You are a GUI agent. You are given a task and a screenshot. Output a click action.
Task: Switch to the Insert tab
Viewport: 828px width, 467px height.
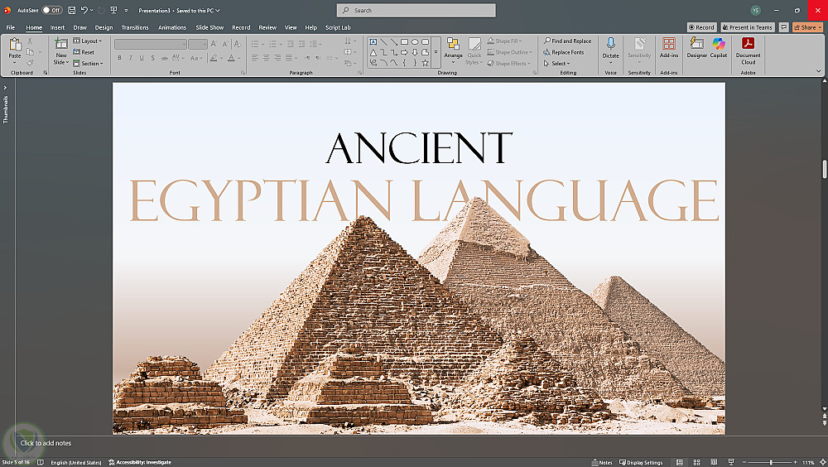coord(58,27)
